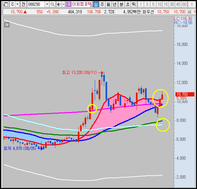The image size is (197, 189).
Task: Open the data table grid icon on chart
Action: pyautogui.click(x=7, y=25)
